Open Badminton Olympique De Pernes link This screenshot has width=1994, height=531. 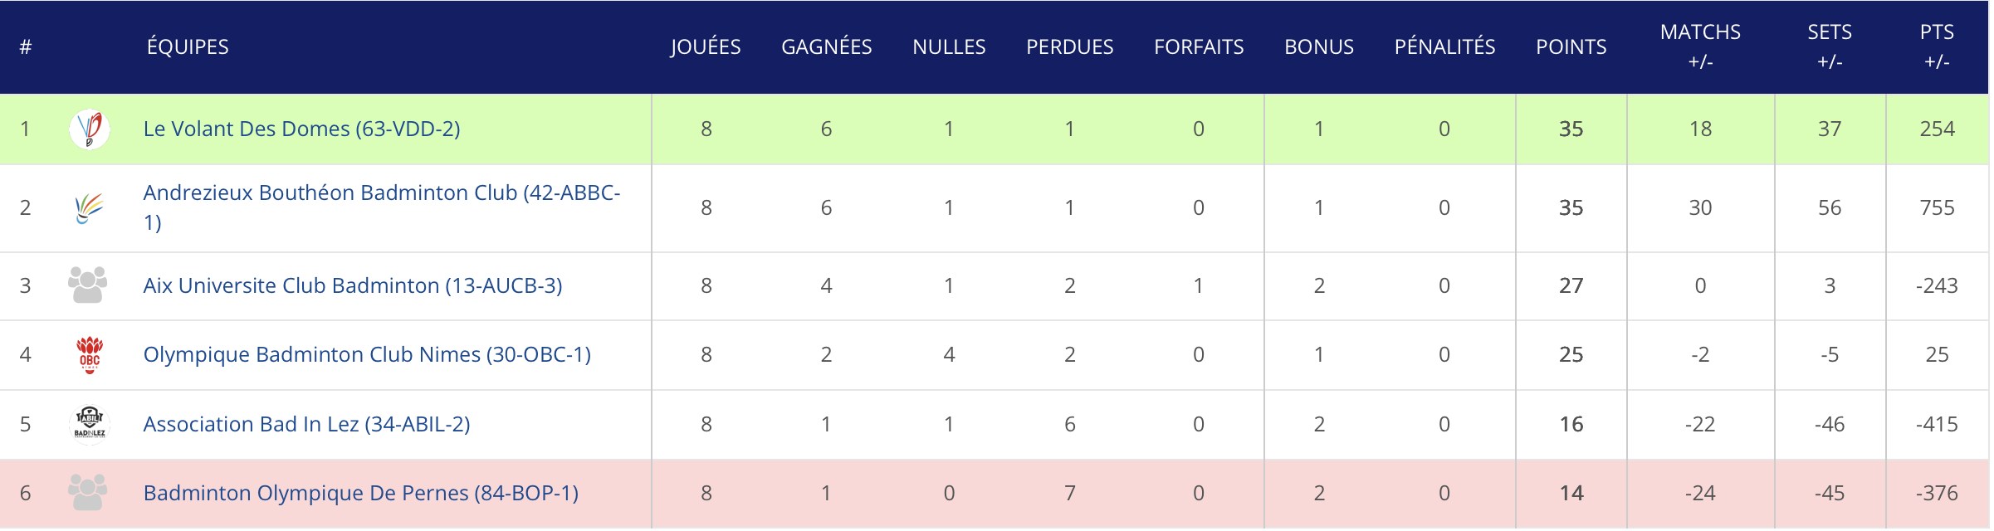pos(361,493)
